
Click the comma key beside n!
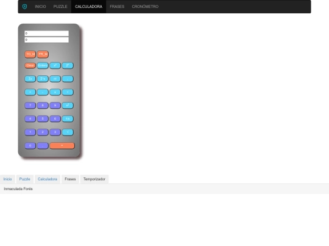coord(68,79)
